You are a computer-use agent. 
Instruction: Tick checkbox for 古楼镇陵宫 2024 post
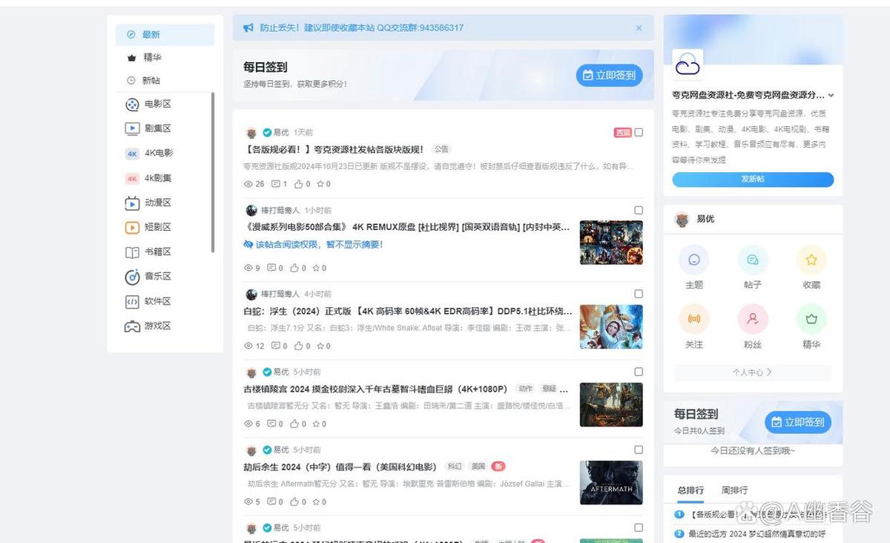(639, 372)
